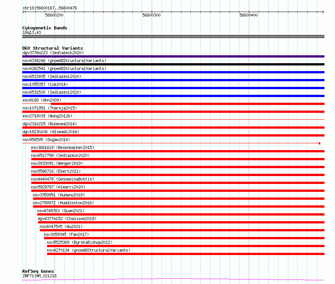
Task: Open nsv2799972 (Huddleston2016) label
Action: tap(63, 203)
